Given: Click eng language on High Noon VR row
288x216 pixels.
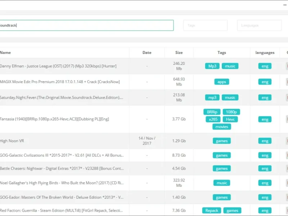Looking at the screenshot, I should coord(265,141).
